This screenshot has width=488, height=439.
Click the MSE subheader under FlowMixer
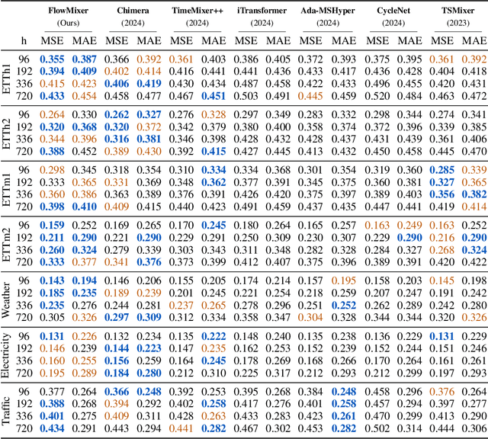coord(52,40)
